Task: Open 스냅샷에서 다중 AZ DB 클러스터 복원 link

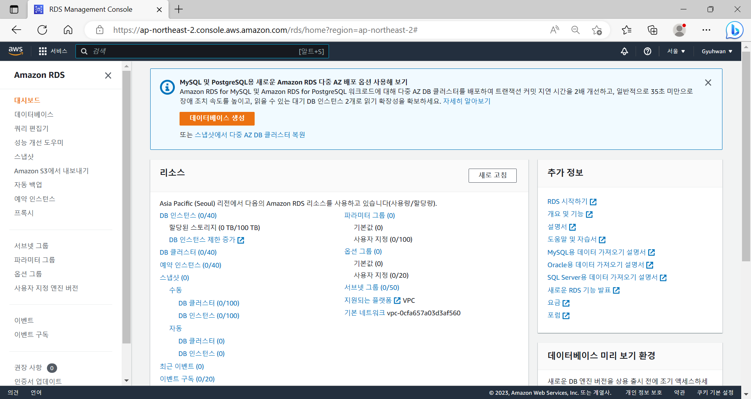Action: click(250, 135)
